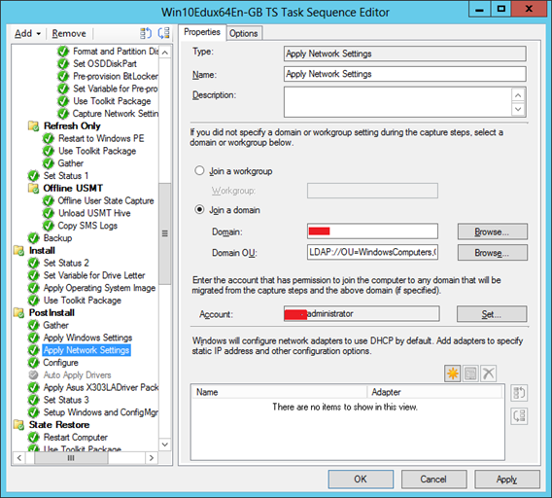The width and height of the screenshot is (552, 498).
Task: Click the new adapter star icon
Action: tap(452, 373)
